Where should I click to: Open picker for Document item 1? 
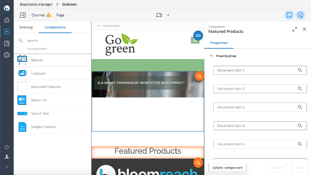[x=300, y=70]
